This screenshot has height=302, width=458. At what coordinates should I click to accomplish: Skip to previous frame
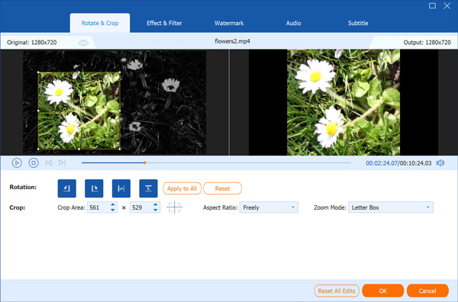click(49, 162)
